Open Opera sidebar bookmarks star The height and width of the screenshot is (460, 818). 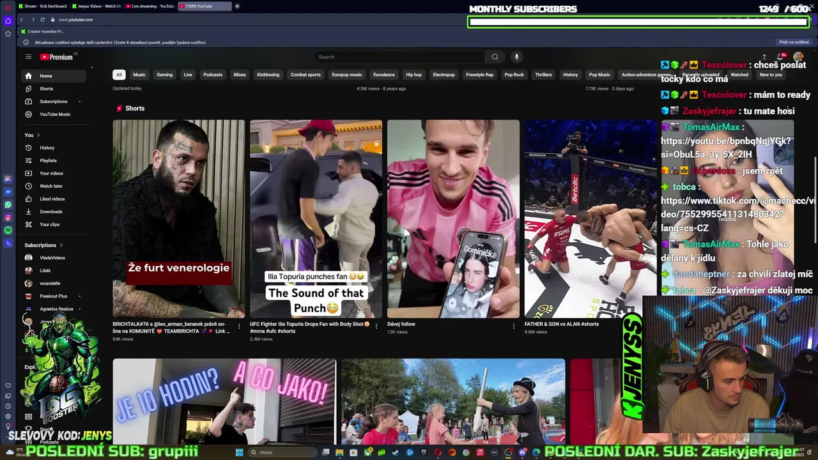(8, 33)
